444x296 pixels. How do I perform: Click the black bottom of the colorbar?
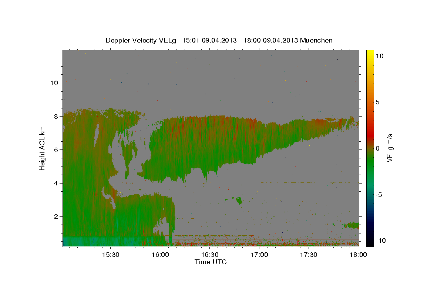tap(370, 242)
